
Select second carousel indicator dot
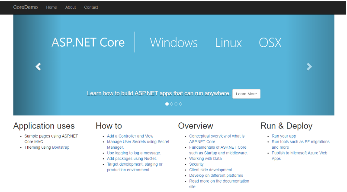tap(171, 104)
